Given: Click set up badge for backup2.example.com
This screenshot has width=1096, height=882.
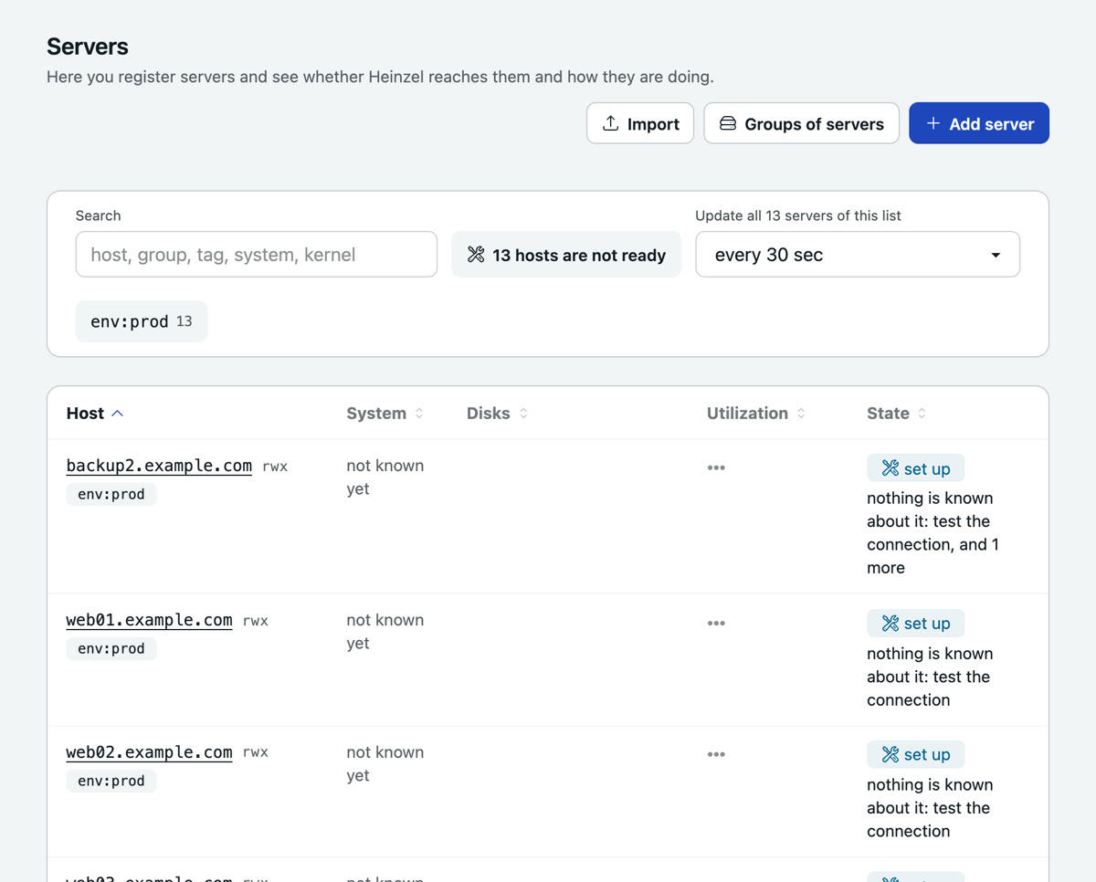Looking at the screenshot, I should (x=915, y=468).
